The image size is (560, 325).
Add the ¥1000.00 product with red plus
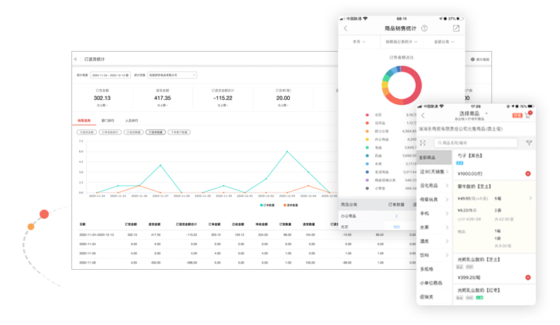527,173
